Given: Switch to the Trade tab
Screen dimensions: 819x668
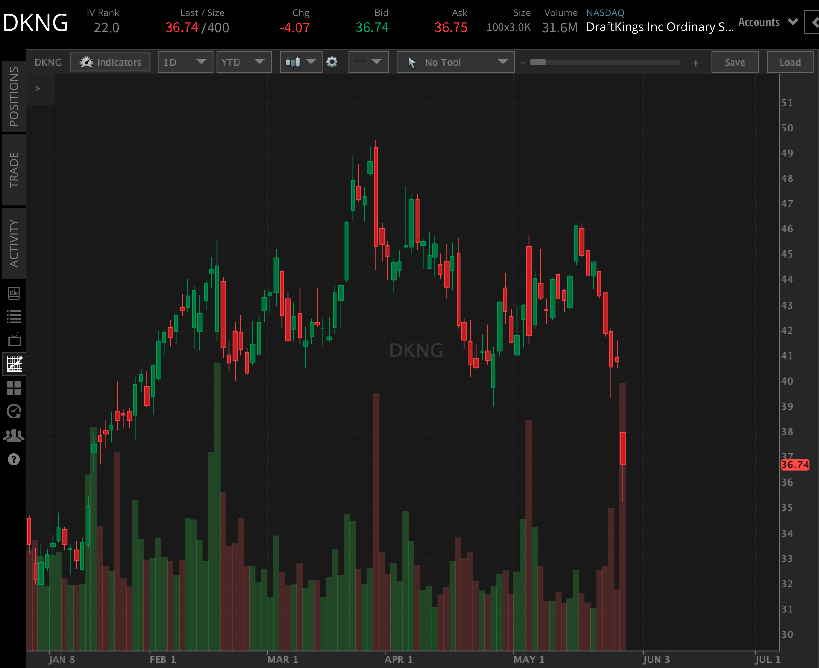Looking at the screenshot, I should point(14,170).
